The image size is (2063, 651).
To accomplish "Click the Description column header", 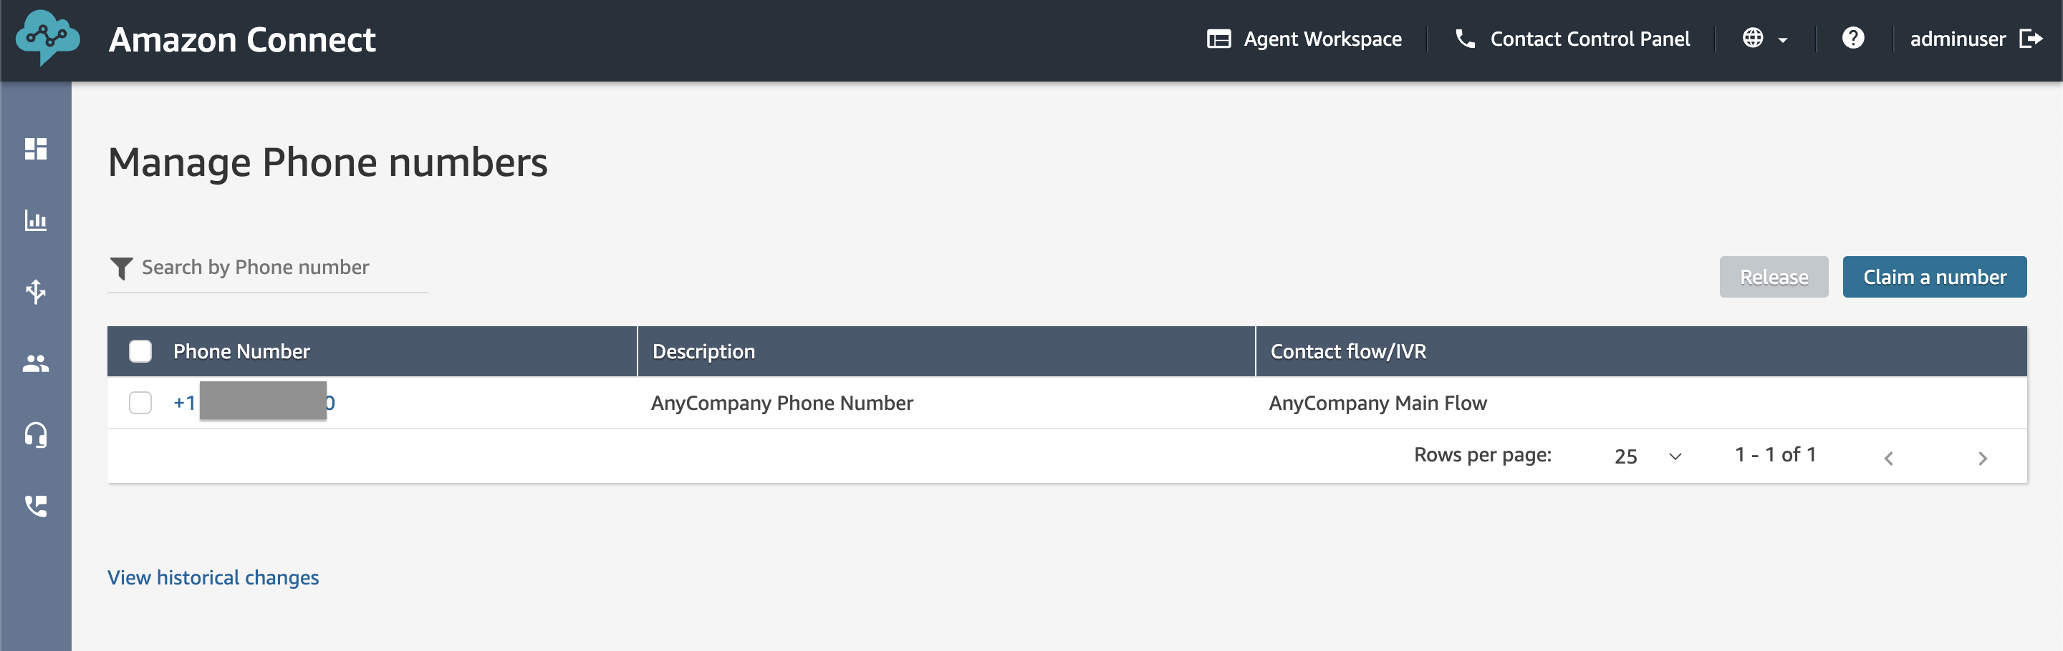I will (703, 351).
